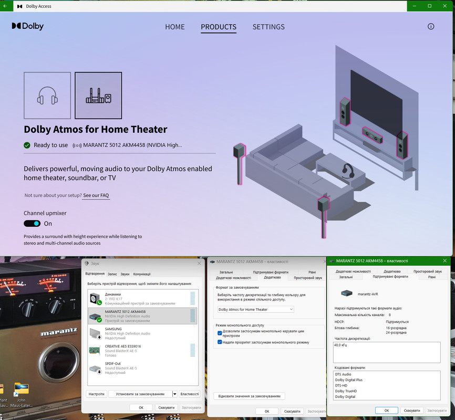Open Додатково tab in the right properties window

point(392,271)
